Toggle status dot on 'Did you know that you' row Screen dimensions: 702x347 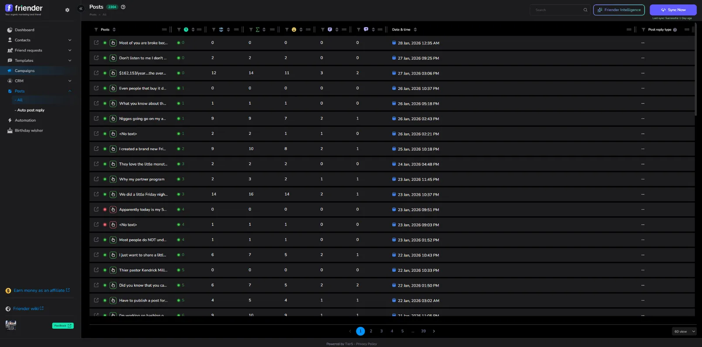click(x=105, y=285)
